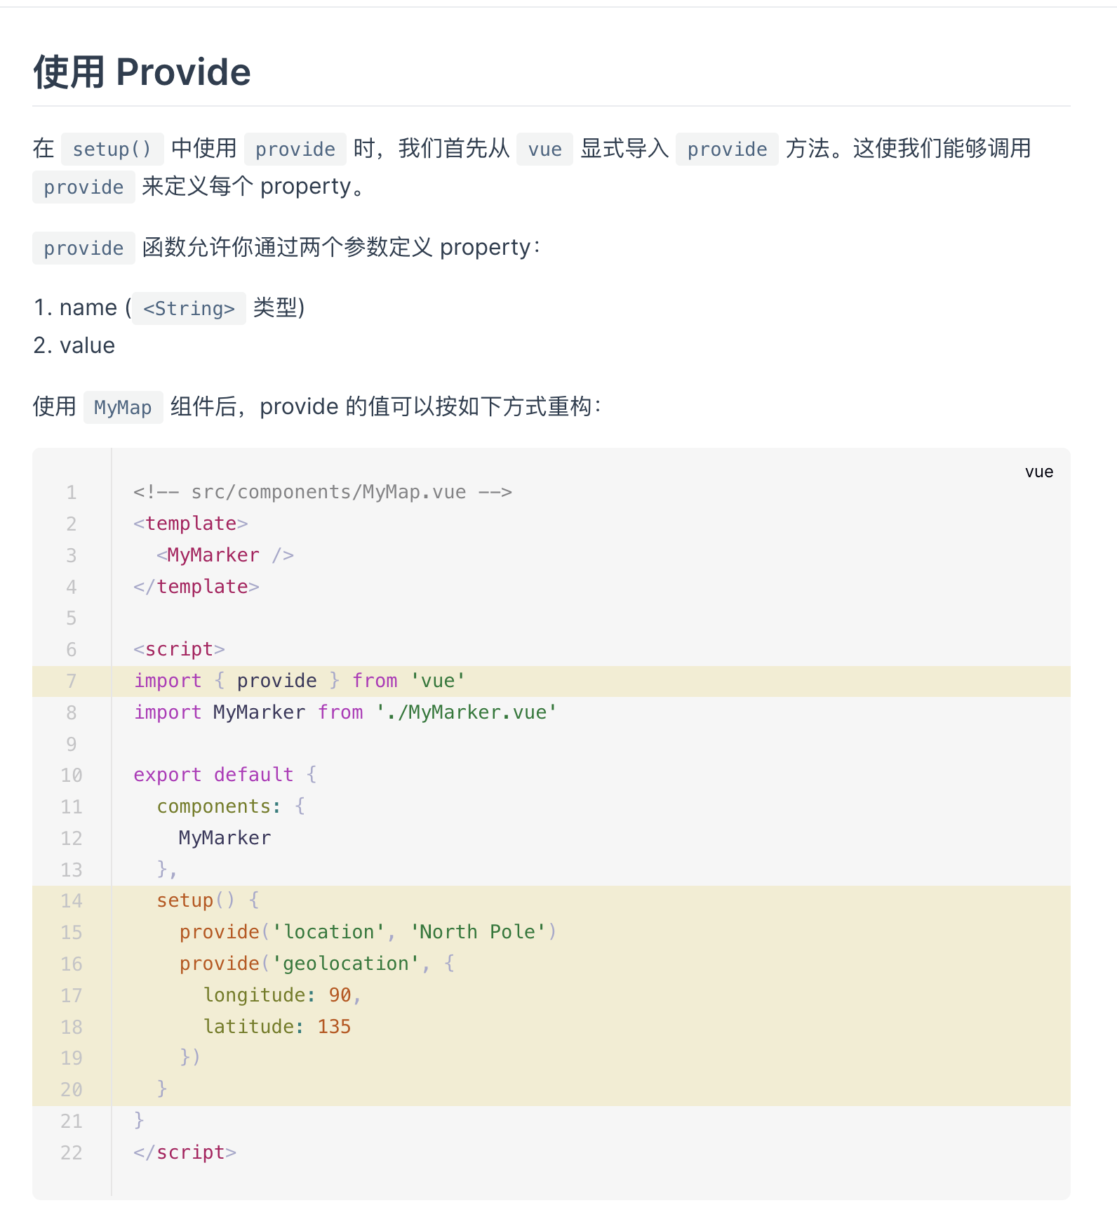Click the setup() inline code
This screenshot has height=1224, width=1117.
coord(112,149)
